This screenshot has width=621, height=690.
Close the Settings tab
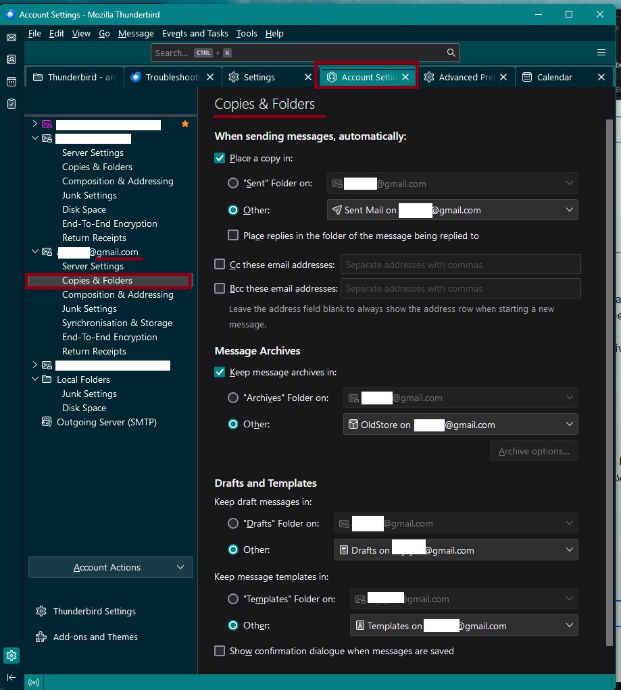coord(308,77)
